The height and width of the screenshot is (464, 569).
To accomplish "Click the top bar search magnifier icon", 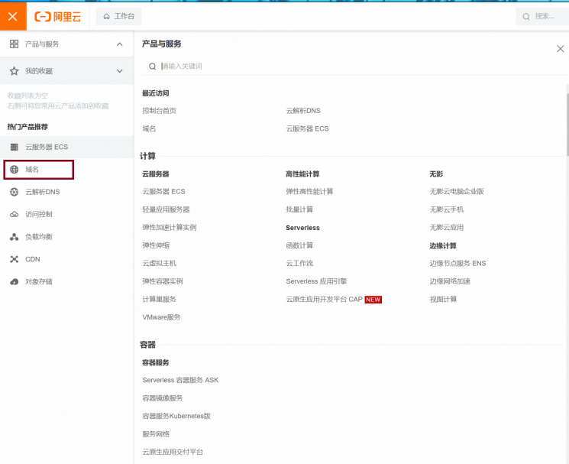I will point(526,17).
